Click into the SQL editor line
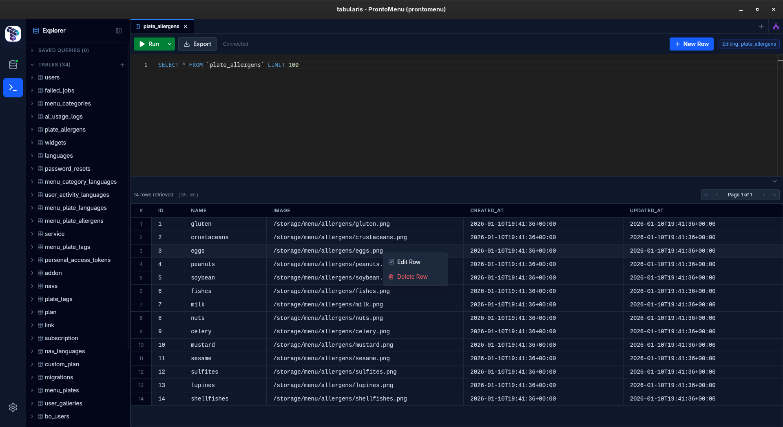The height and width of the screenshot is (427, 783). click(x=228, y=65)
